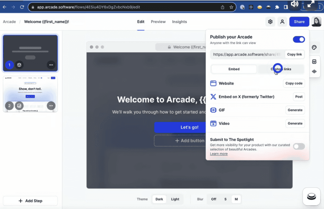Click the fullscreen expand arrows icon
The image size is (324, 209).
pos(311,4)
